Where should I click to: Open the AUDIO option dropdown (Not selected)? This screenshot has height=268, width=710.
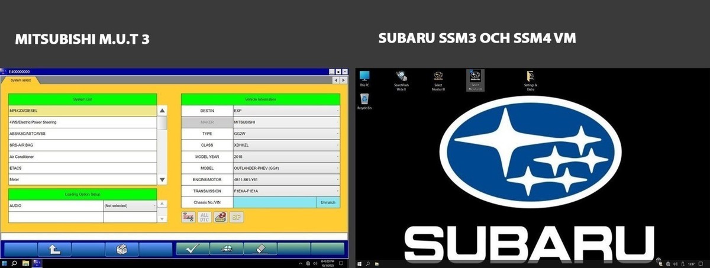(x=130, y=206)
